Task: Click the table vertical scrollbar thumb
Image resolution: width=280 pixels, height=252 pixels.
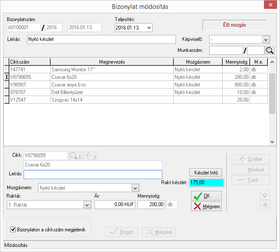Action: coord(272,93)
